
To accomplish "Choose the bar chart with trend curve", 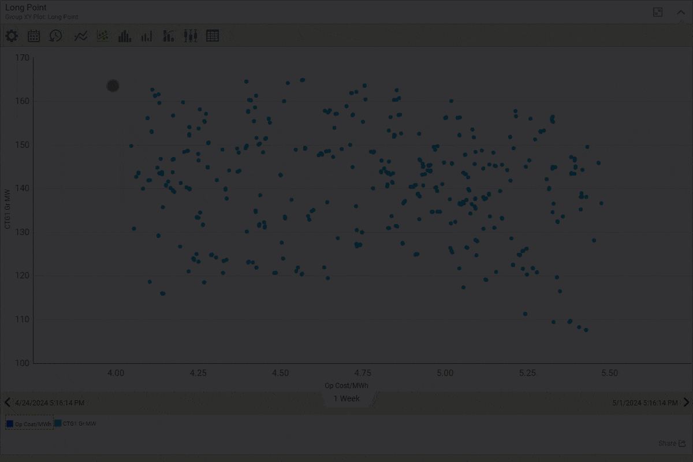I will pos(169,36).
